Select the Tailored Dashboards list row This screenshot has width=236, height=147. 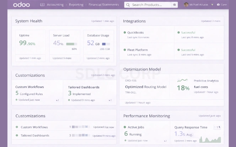64,135
